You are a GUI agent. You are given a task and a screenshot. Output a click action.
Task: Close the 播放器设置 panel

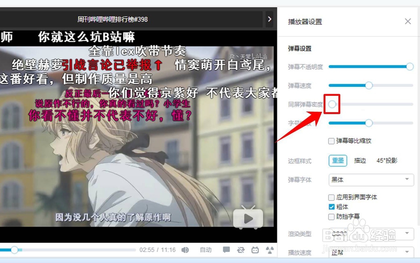(408, 21)
